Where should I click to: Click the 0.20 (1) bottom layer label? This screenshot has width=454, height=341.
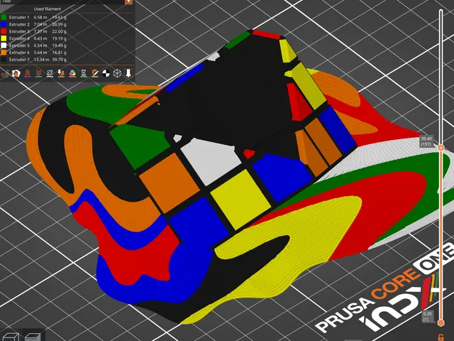(x=427, y=316)
